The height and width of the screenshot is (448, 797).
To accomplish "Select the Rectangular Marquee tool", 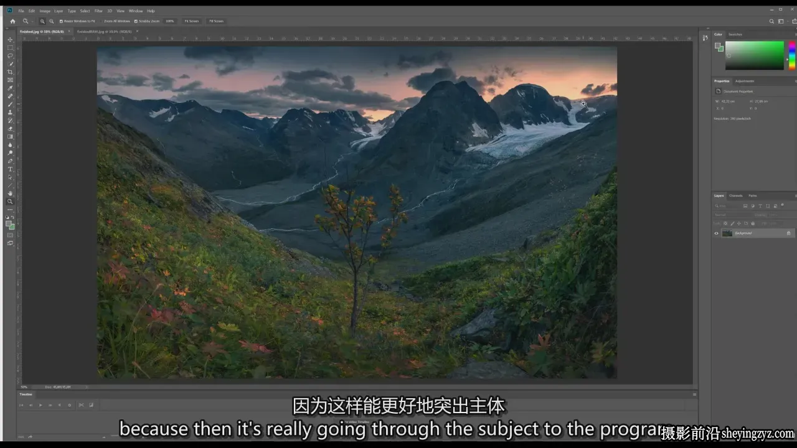I will click(10, 48).
